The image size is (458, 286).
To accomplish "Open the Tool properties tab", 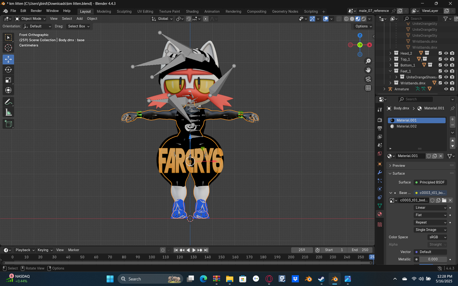I will click(380, 109).
